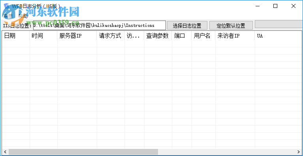Sort by the 日期 column header
Screen dimensions: 303x156
[16, 36]
